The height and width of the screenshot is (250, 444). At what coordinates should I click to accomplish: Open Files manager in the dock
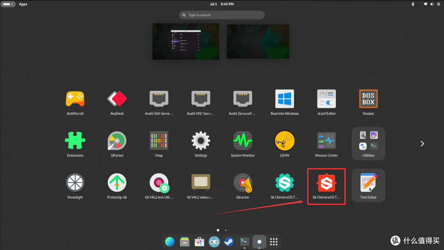pos(185,242)
